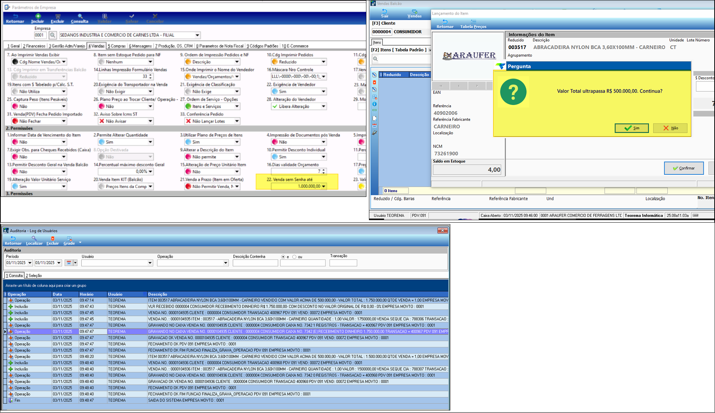The width and height of the screenshot is (715, 413).
Task: Click the Não button in Pergunta dialog
Action: 670,128
